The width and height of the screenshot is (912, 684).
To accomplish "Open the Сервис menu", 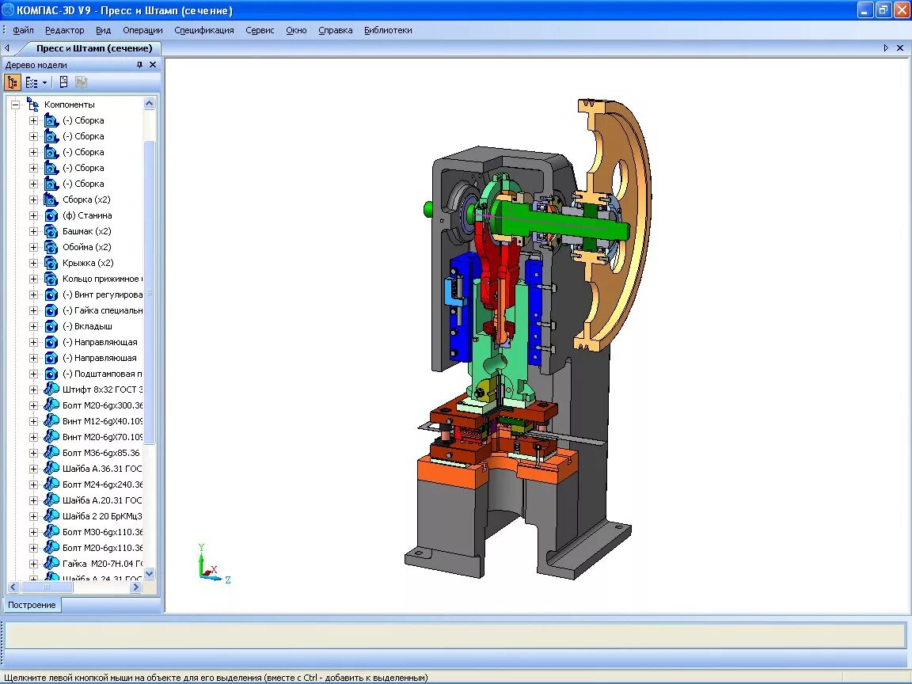I will (260, 30).
